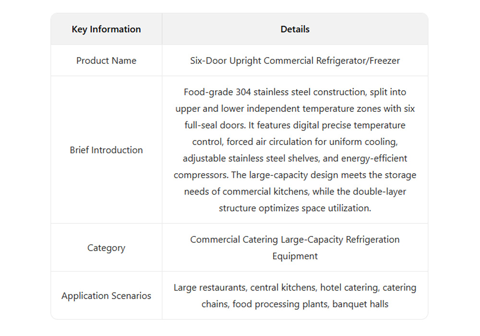Click the text "banquet halls"
Viewport: 480px width, 336px height.
(360, 304)
